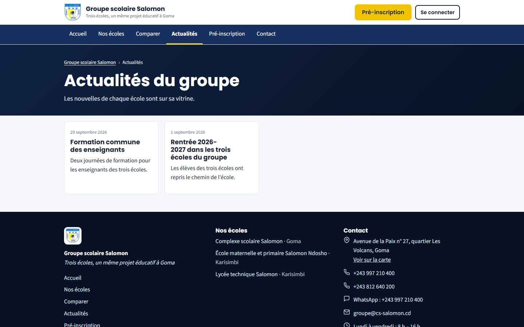524x327 pixels.
Task: Click the date 1 septembre 2026
Action: (x=188, y=132)
